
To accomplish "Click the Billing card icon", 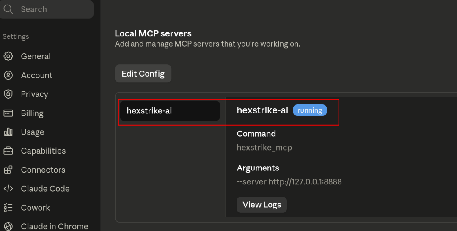I will 8,113.
